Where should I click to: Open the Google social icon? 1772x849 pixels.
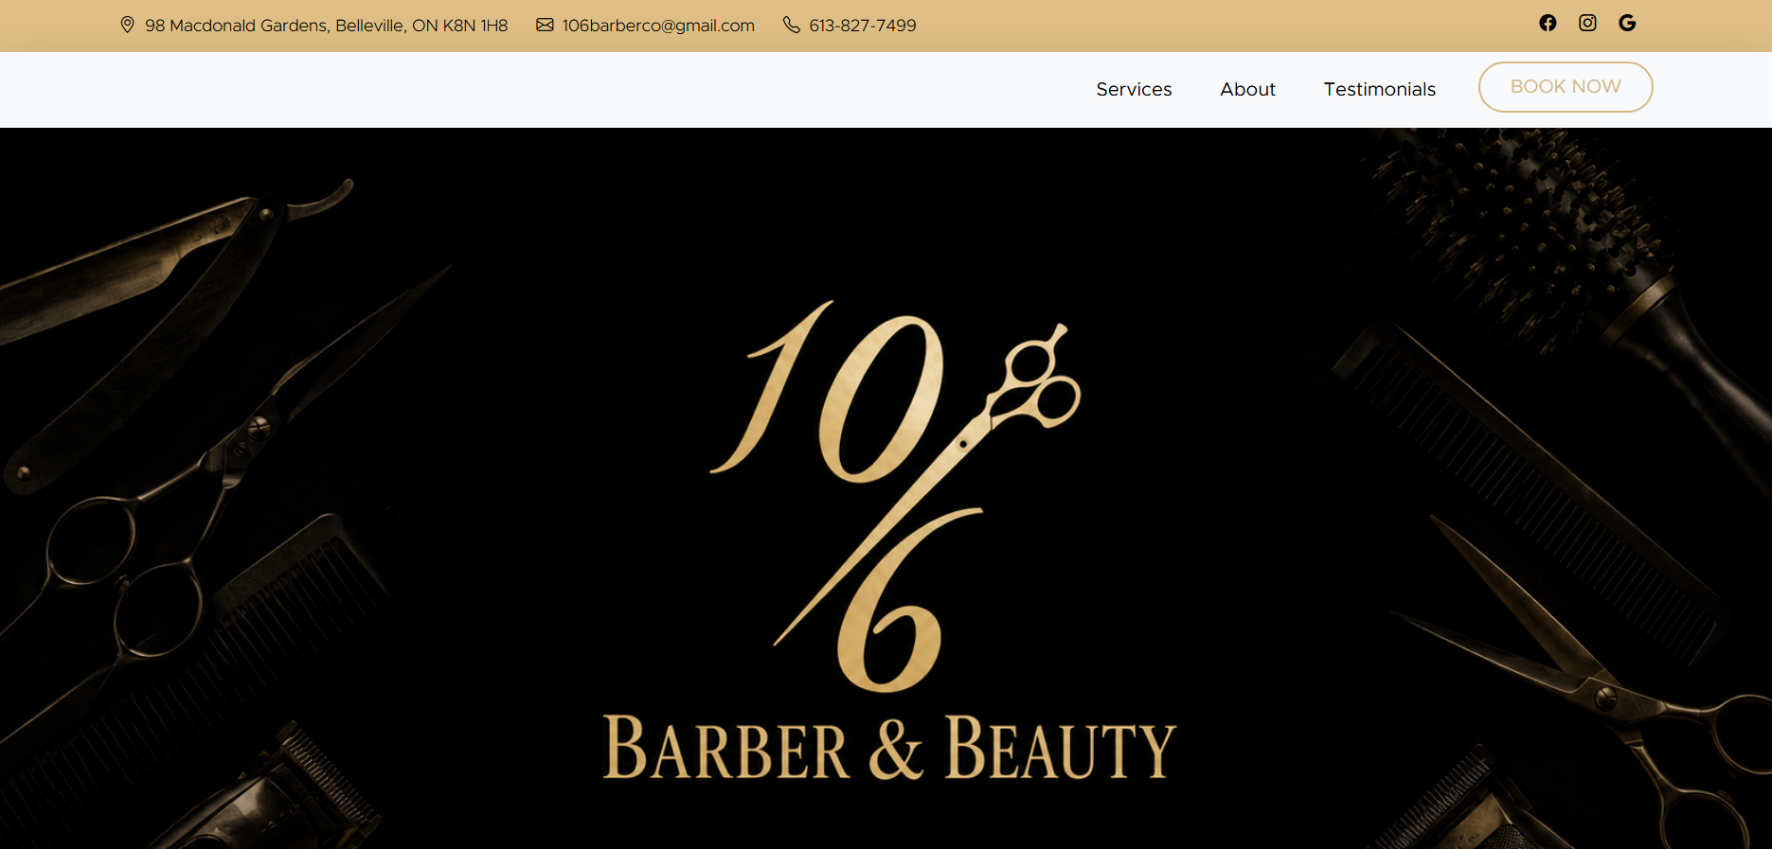tap(1627, 23)
